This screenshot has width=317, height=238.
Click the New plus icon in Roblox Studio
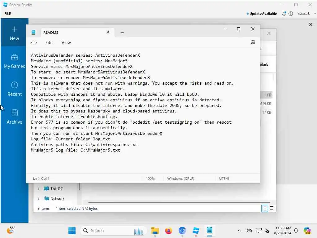pos(14,29)
